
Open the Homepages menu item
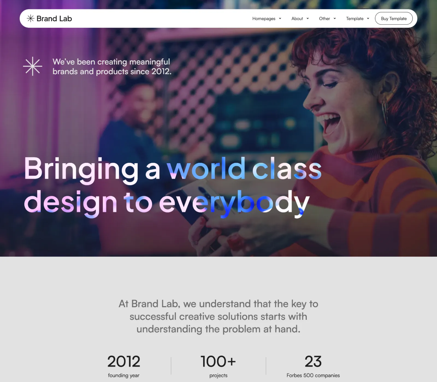(264, 19)
